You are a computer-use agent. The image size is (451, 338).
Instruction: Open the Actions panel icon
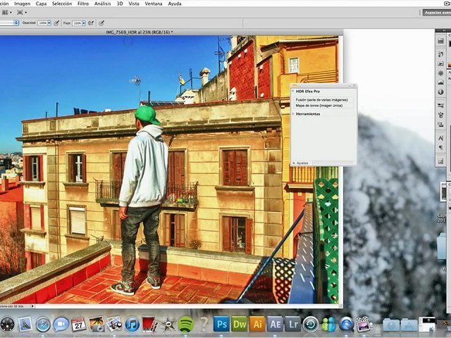point(440,64)
